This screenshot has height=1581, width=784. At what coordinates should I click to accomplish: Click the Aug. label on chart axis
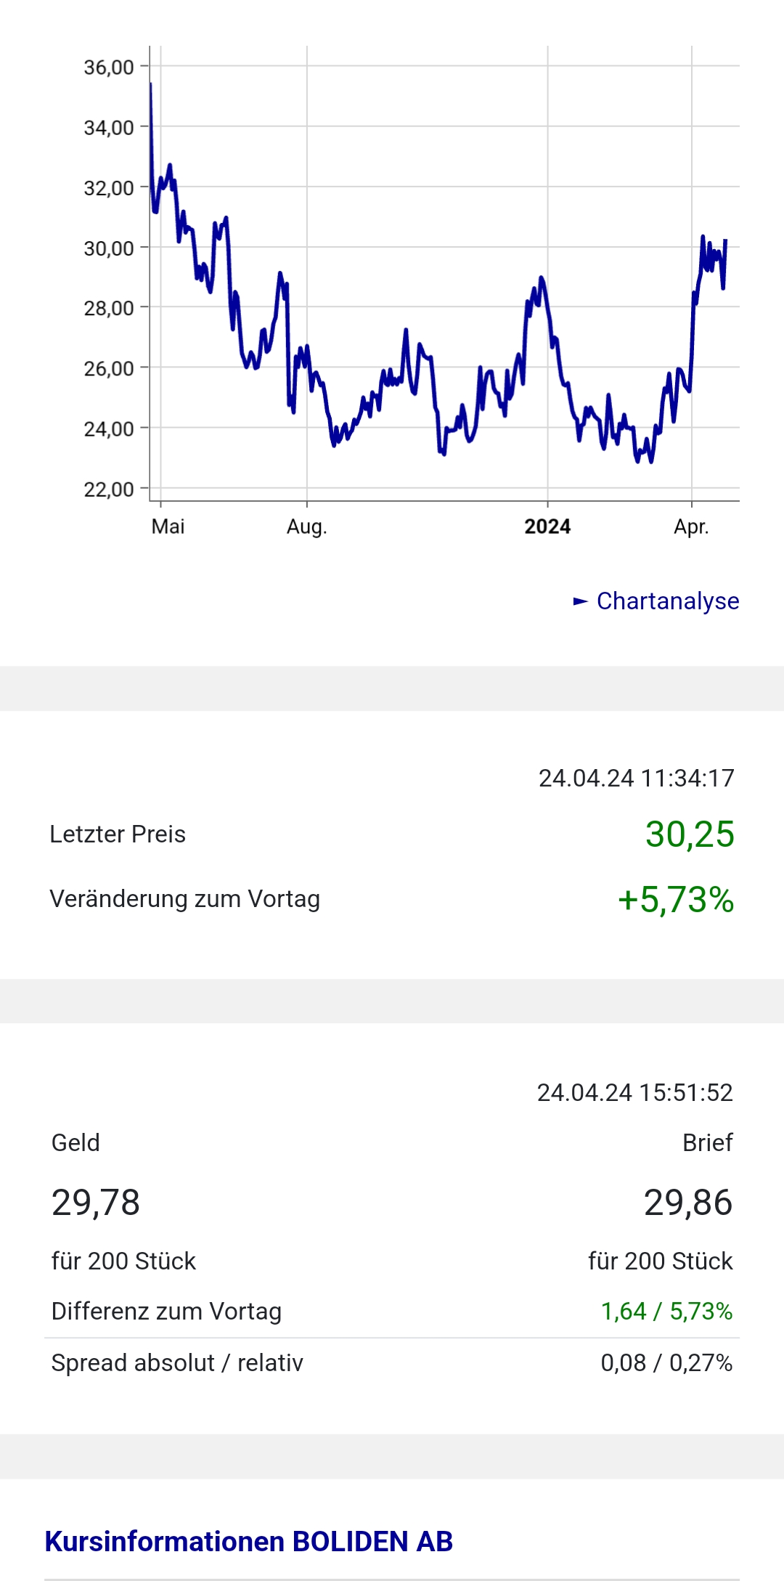coord(306,527)
